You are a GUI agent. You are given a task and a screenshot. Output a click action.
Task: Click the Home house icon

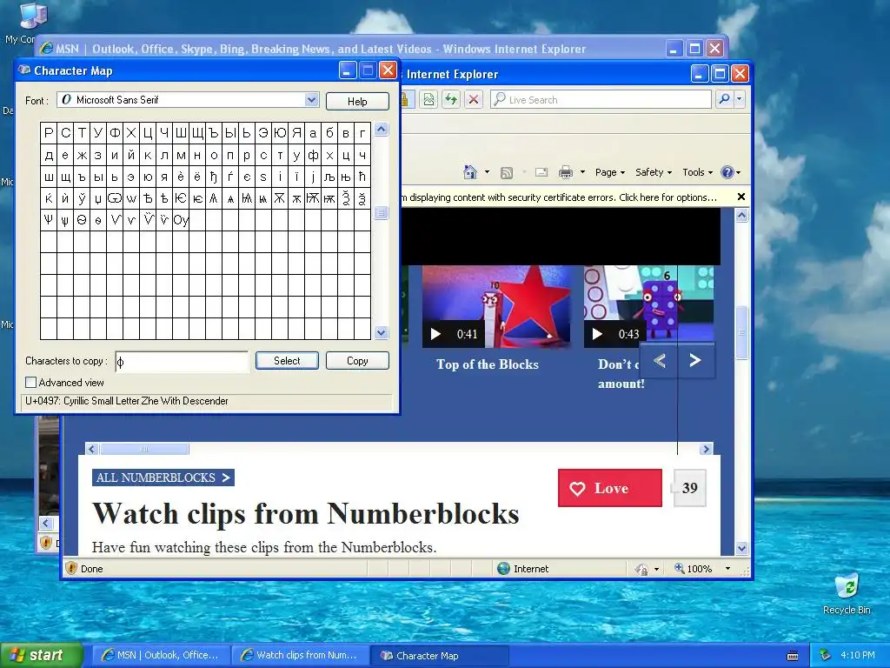point(469,172)
